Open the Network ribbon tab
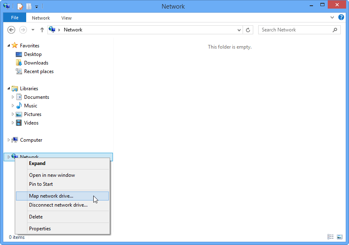 pyautogui.click(x=41, y=18)
